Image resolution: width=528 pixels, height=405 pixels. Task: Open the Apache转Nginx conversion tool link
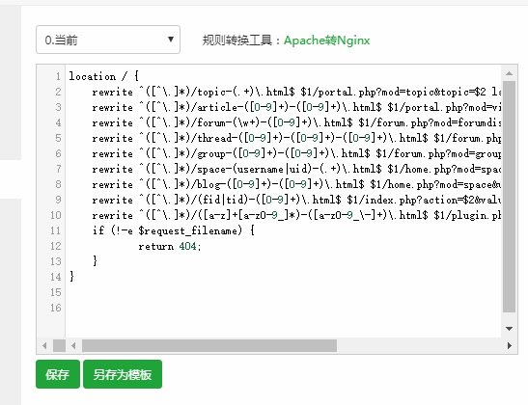point(326,40)
